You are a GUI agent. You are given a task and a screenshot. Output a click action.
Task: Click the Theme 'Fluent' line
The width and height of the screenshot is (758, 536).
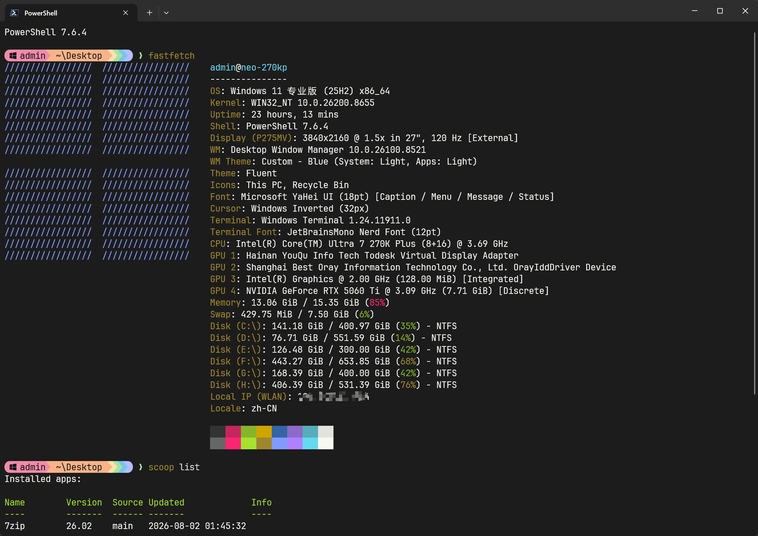[x=243, y=173]
